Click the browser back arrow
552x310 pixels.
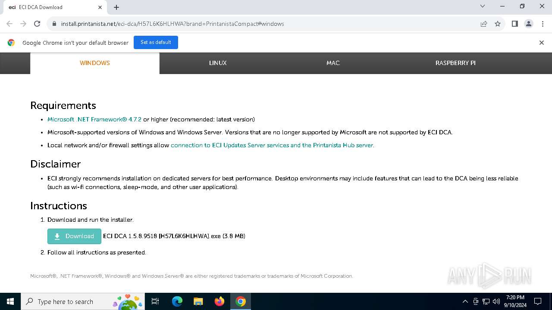(x=9, y=24)
